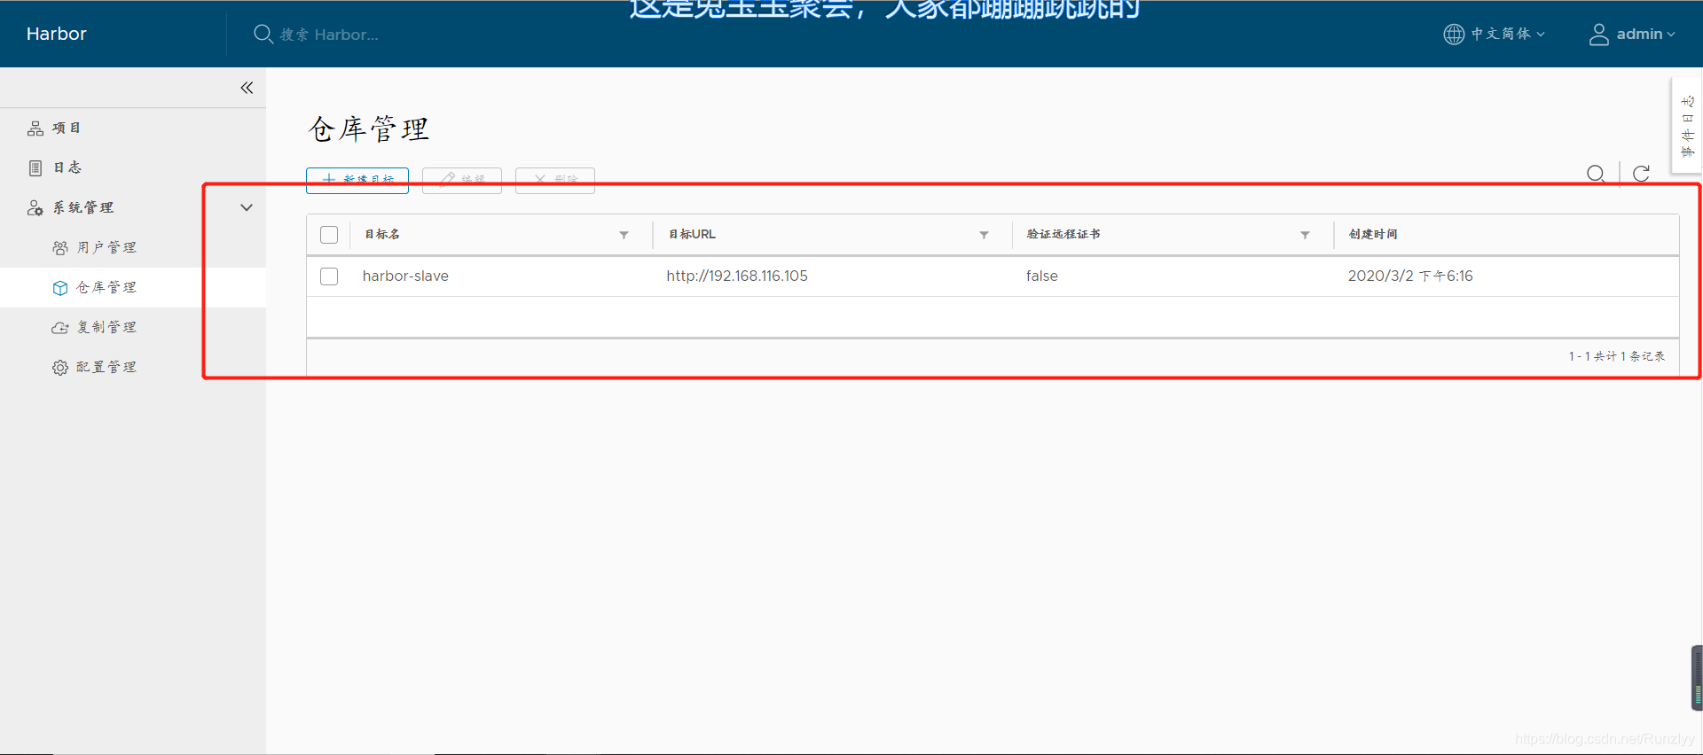
Task: Click the creation time 2020/3/2 cell
Action: pyautogui.click(x=1410, y=276)
